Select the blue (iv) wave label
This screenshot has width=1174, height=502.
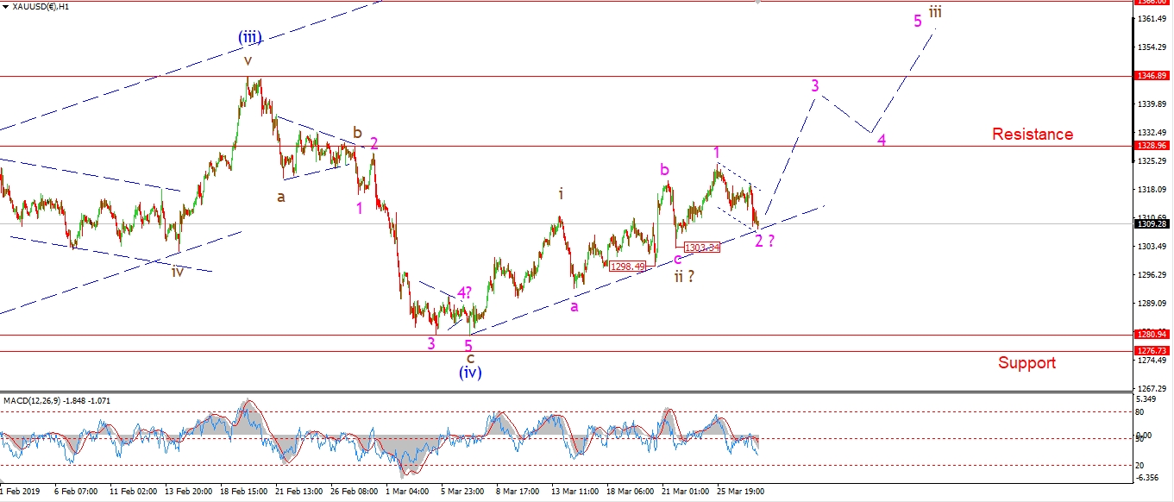pos(469,373)
